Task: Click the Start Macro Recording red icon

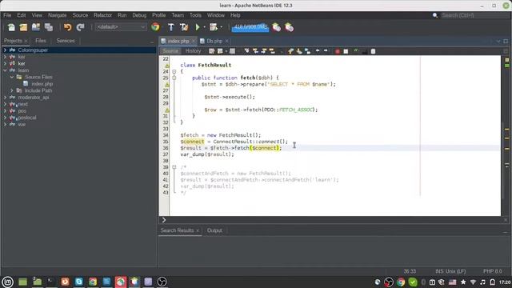Action: click(x=338, y=51)
